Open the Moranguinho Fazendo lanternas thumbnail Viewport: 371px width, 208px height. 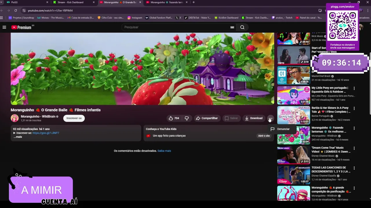(x=293, y=135)
